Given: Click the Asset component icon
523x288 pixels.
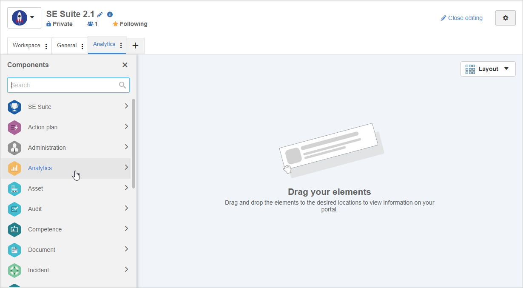Looking at the screenshot, I should 14,188.
